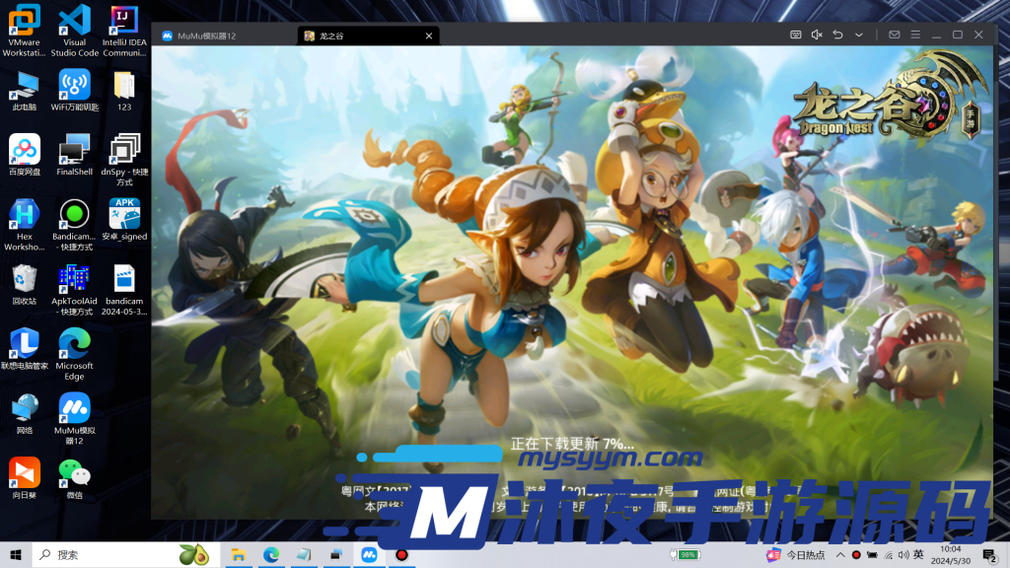
Task: Open the mail messages icon in emulator
Action: (895, 35)
